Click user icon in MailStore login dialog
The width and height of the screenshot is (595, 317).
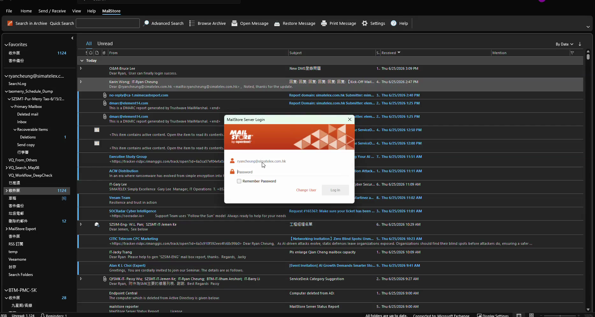coord(232,161)
